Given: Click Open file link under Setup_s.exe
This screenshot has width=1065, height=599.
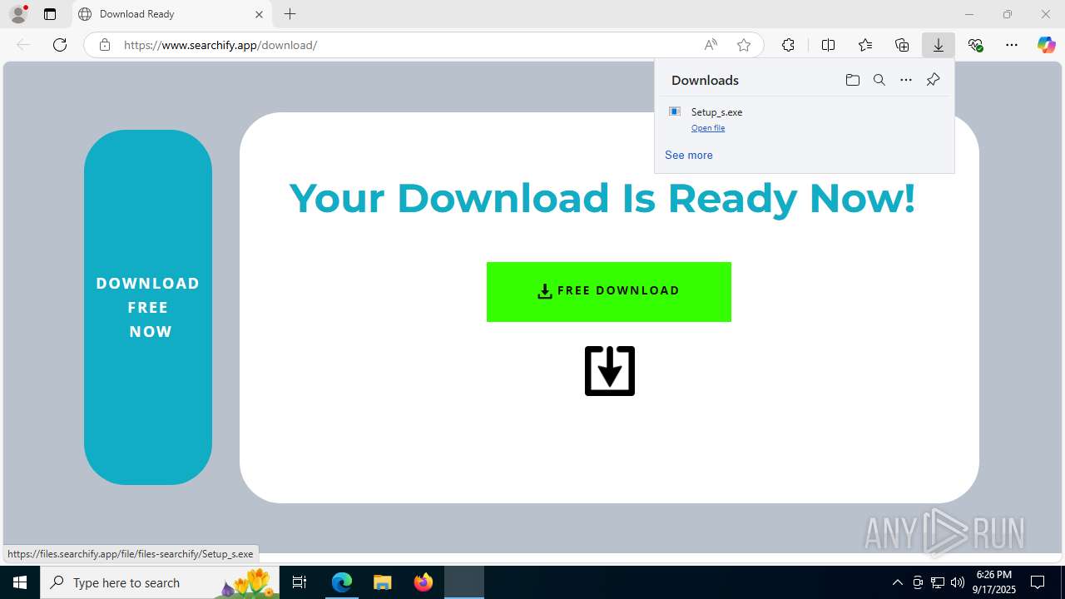Looking at the screenshot, I should coord(708,128).
